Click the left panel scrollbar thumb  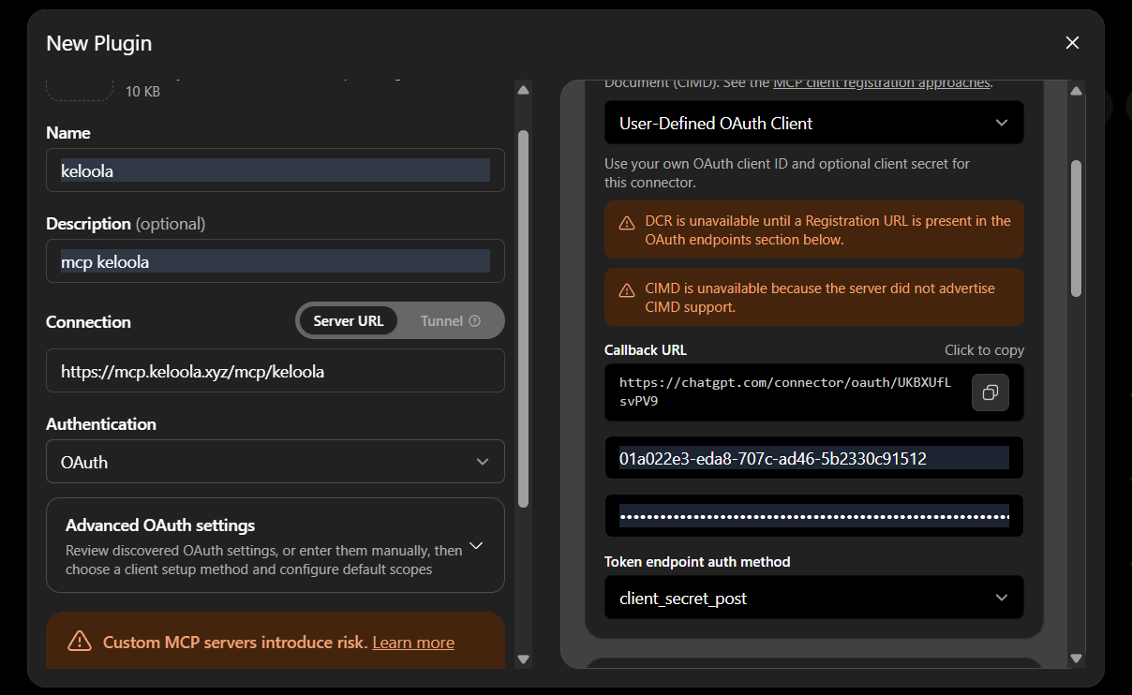(x=523, y=318)
